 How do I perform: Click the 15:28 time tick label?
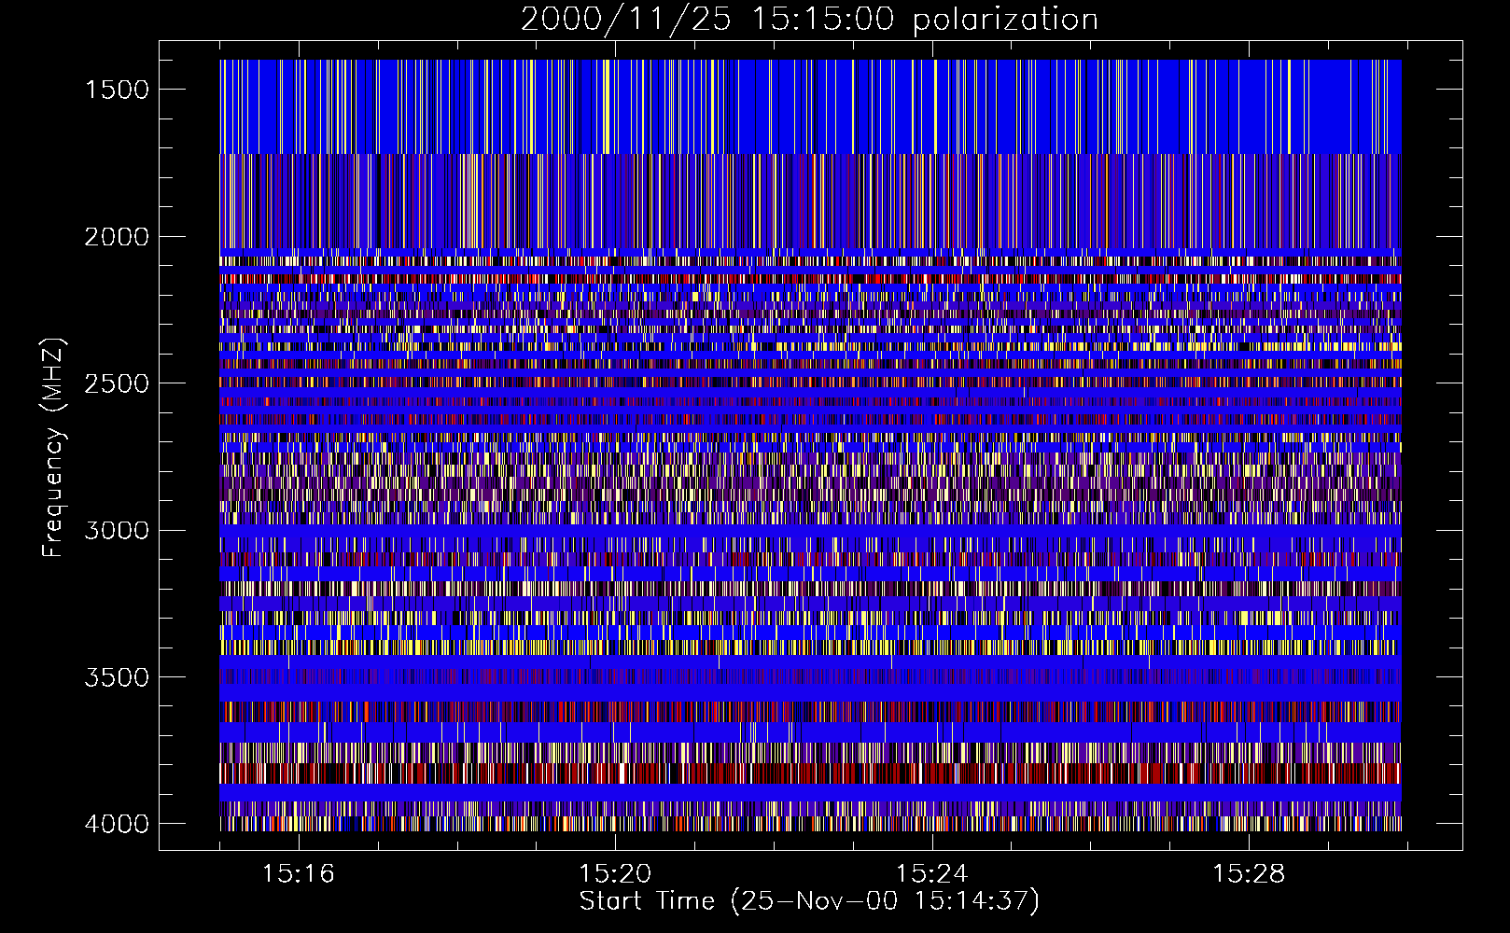1249,874
